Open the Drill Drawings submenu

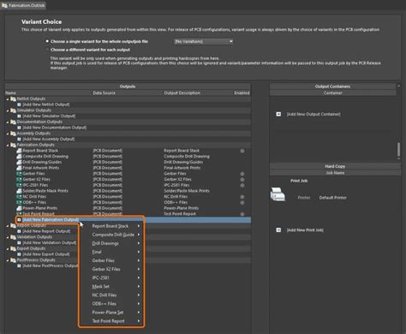point(111,243)
